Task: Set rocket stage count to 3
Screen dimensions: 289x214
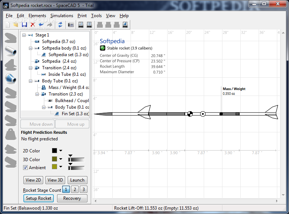Action: click(84, 189)
